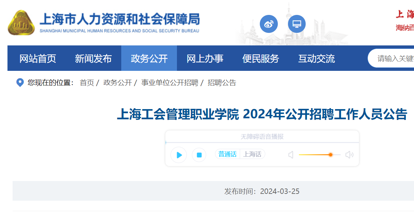The image size is (414, 221).
Task: Open the 网站首页 menu
Action: coord(38,58)
